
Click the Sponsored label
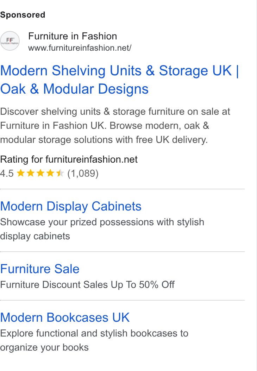23,15
